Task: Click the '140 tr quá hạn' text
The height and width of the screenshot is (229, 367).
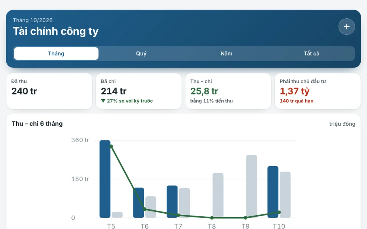Action: pyautogui.click(x=296, y=101)
